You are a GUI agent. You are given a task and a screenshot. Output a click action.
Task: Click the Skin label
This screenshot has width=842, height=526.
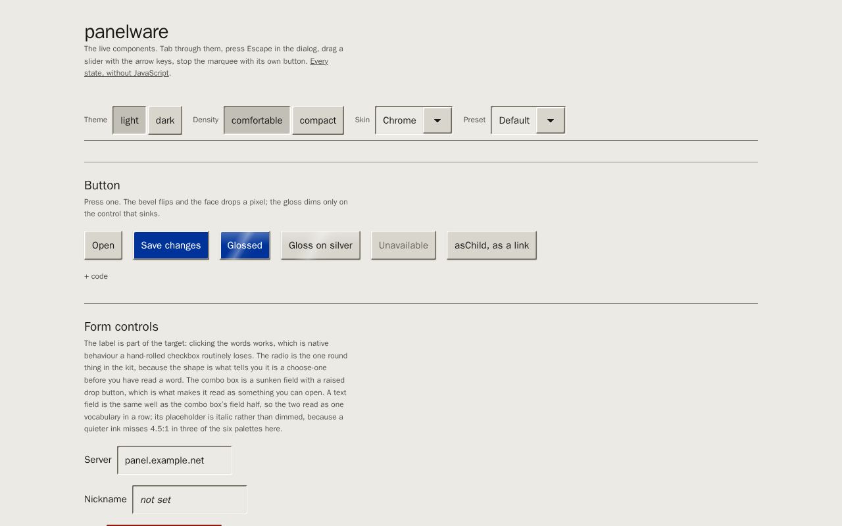[x=362, y=120]
